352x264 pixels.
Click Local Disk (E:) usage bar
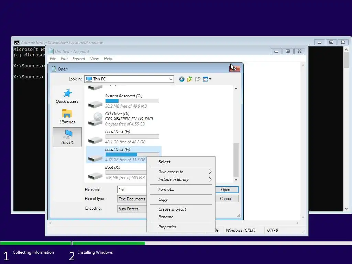pyautogui.click(x=132, y=137)
